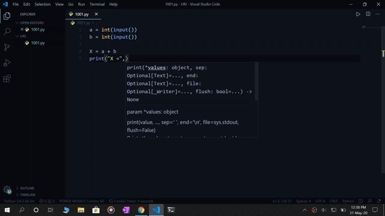Open the terminal app on the taskbar
The width and height of the screenshot is (385, 216).
tap(171, 210)
